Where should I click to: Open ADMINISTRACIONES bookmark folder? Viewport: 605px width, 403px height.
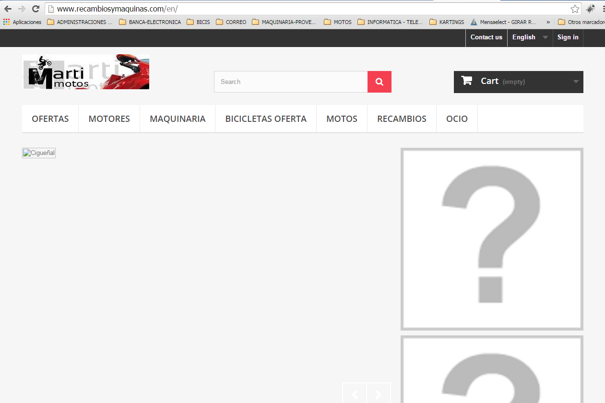coord(80,22)
